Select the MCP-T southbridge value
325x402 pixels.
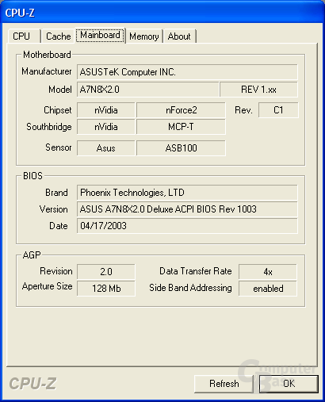[x=181, y=127]
